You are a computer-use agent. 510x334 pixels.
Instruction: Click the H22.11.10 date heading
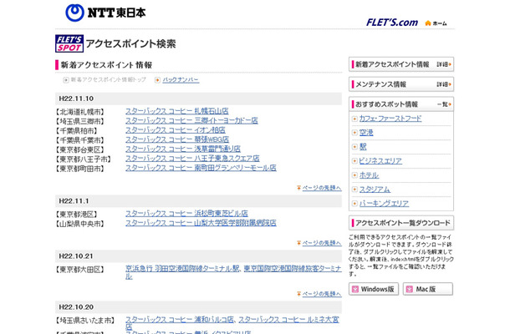tap(76, 99)
